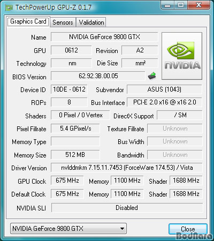The width and height of the screenshot is (214, 241).
Task: Click the Subvendor ASUS field
Action: coord(164,89)
